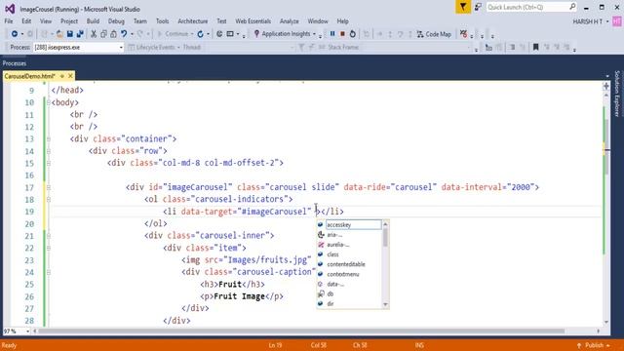Click the feedback icon beside Quick Launch

(x=479, y=7)
